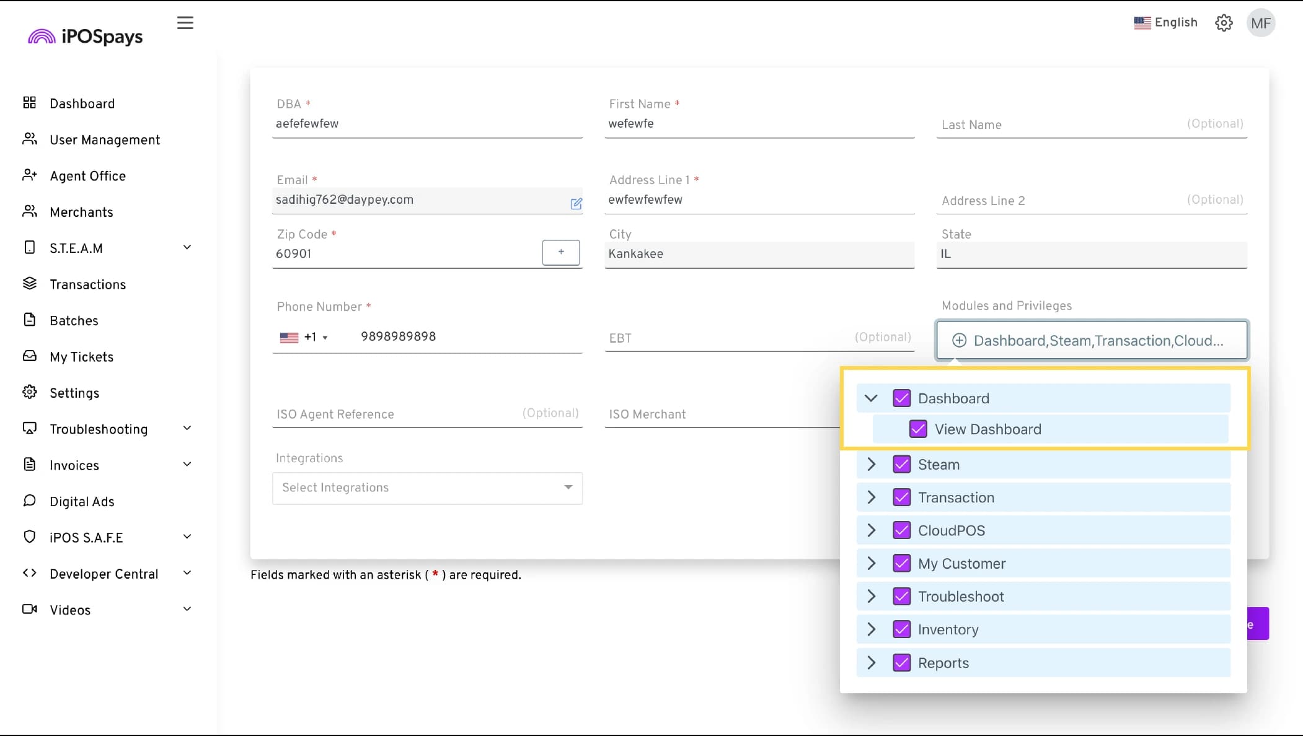
Task: Uncheck the My Customer module checkbox
Action: click(901, 564)
